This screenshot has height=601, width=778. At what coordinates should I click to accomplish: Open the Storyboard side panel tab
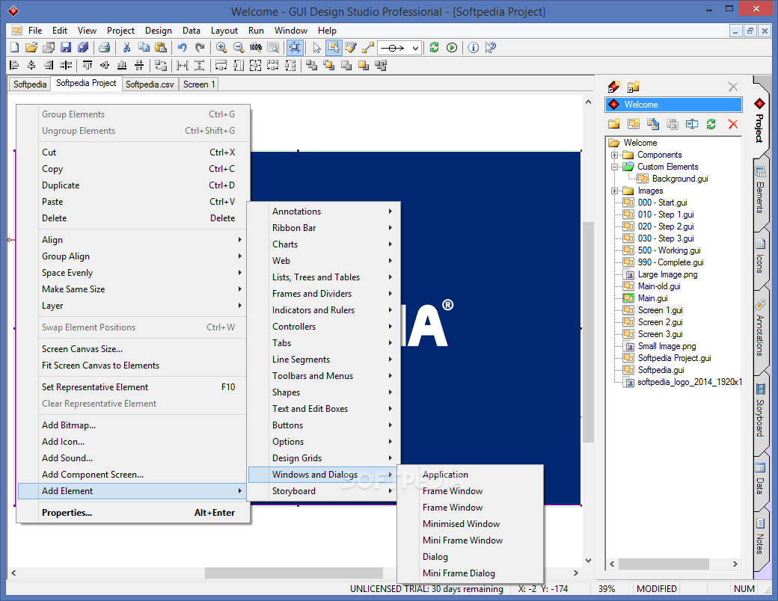pos(759,410)
